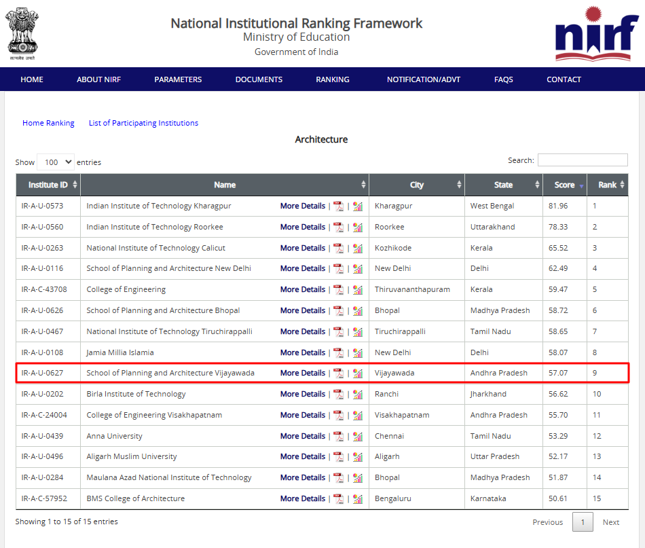Image resolution: width=645 pixels, height=548 pixels.
Task: Click More Details for NIT Tiruchirappalli
Action: click(x=303, y=331)
